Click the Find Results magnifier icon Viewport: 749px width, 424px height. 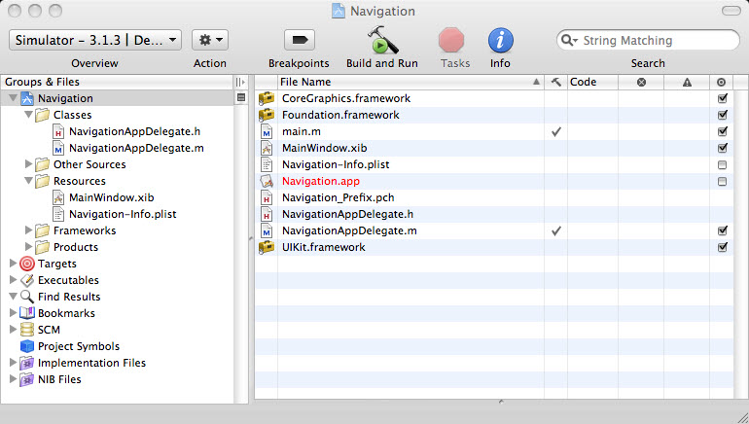pyautogui.click(x=27, y=297)
